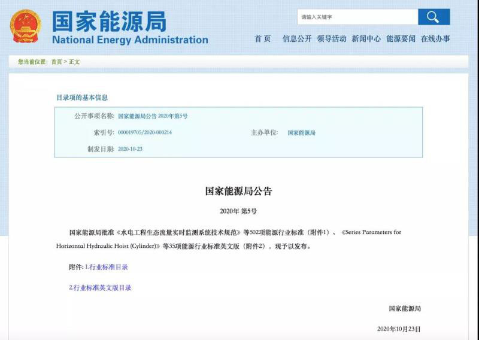Viewport: 479px width, 340px height.
Task: Go to 信息公开 in the navigation bar
Action: pos(297,39)
